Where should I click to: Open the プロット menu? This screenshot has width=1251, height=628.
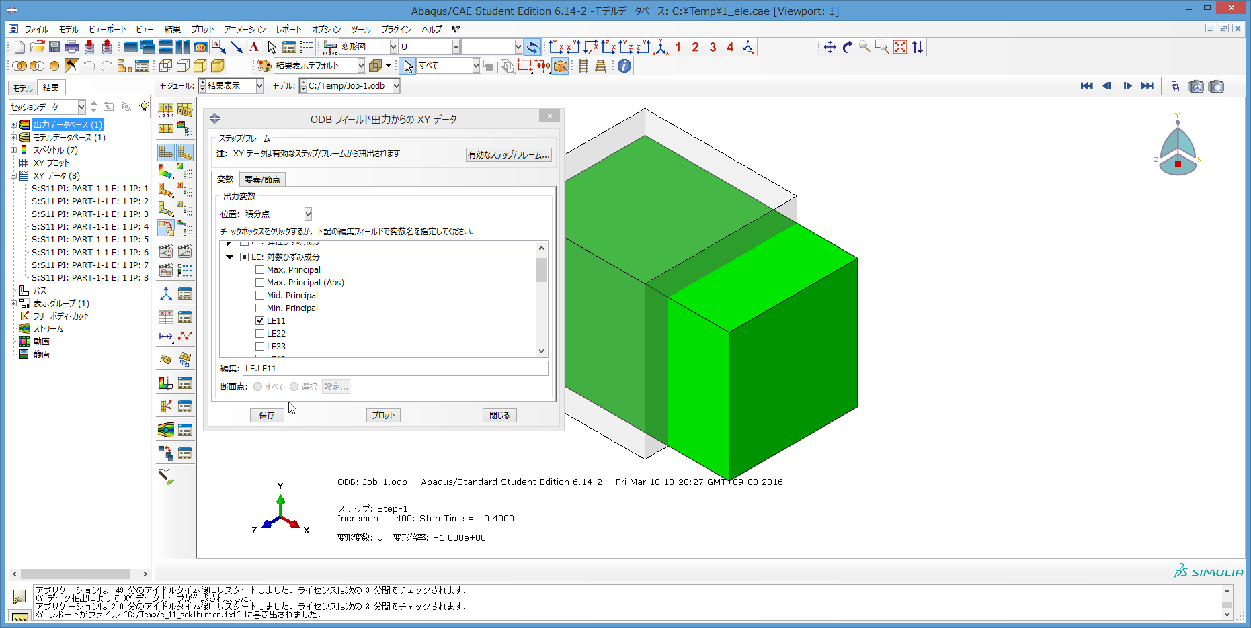pos(202,30)
